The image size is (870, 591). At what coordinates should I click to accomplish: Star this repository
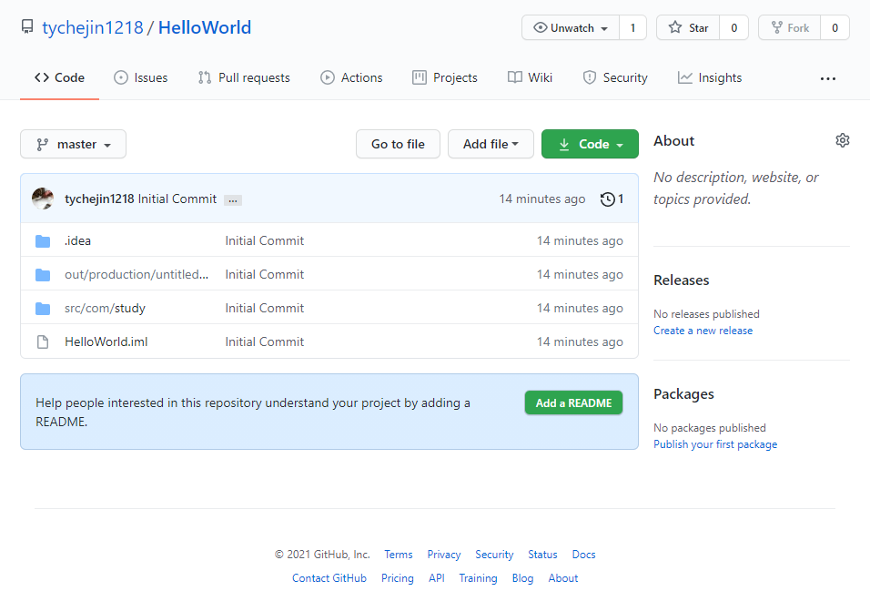pos(688,27)
